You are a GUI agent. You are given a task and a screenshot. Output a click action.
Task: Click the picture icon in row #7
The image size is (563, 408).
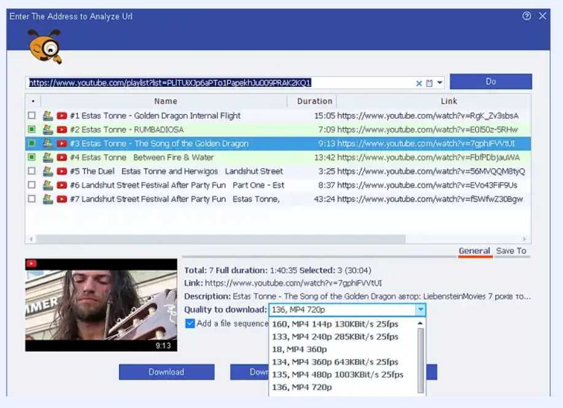click(48, 199)
